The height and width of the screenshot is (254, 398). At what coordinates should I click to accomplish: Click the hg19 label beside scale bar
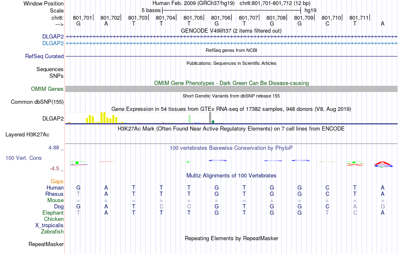click(310, 10)
